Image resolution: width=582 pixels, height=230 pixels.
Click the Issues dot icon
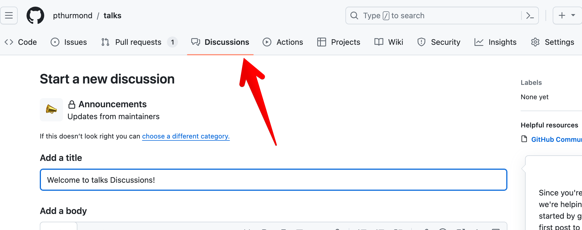click(54, 42)
